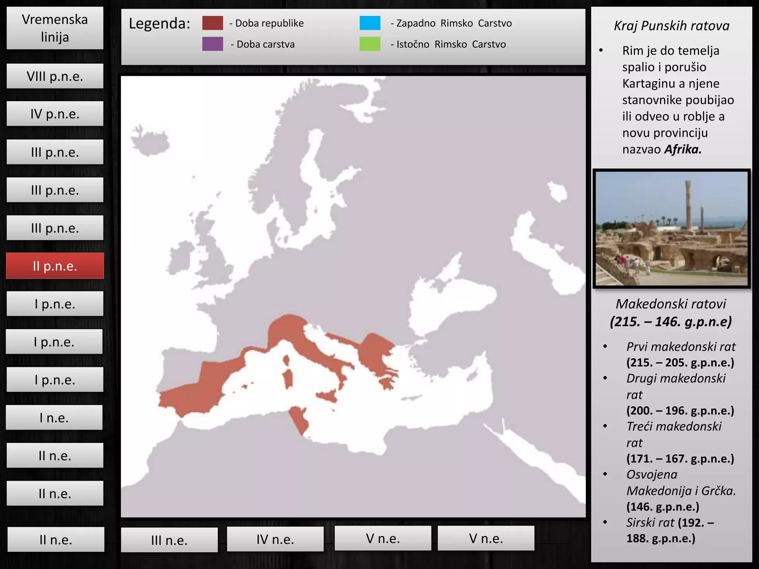Click the Kraj Punskih ratova heading
The image size is (759, 569).
671,26
